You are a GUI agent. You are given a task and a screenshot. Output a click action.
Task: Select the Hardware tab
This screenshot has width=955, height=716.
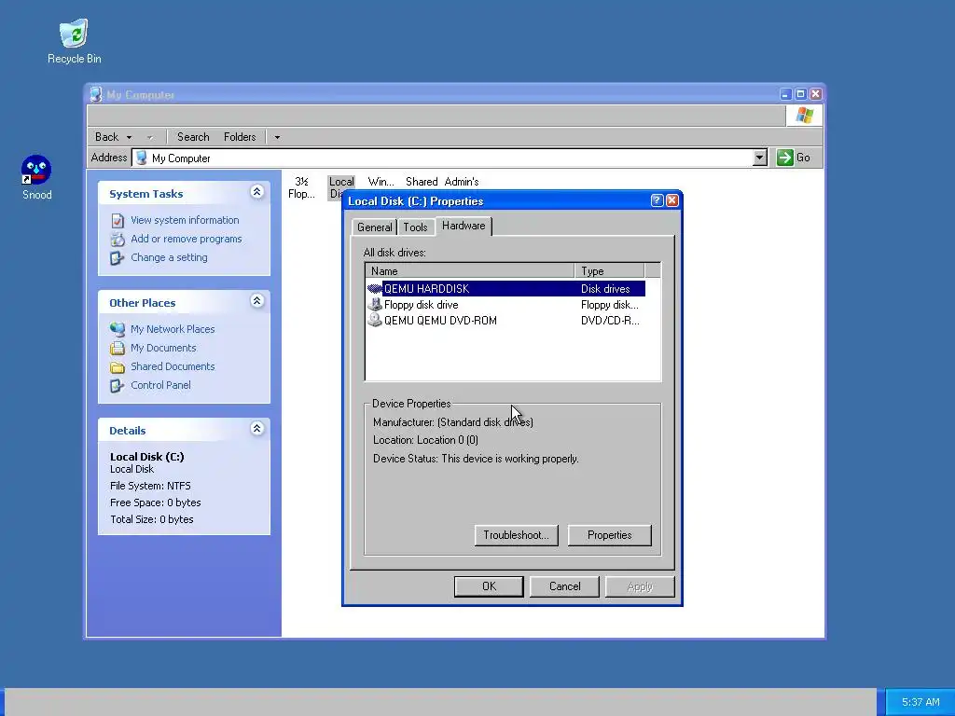(464, 226)
